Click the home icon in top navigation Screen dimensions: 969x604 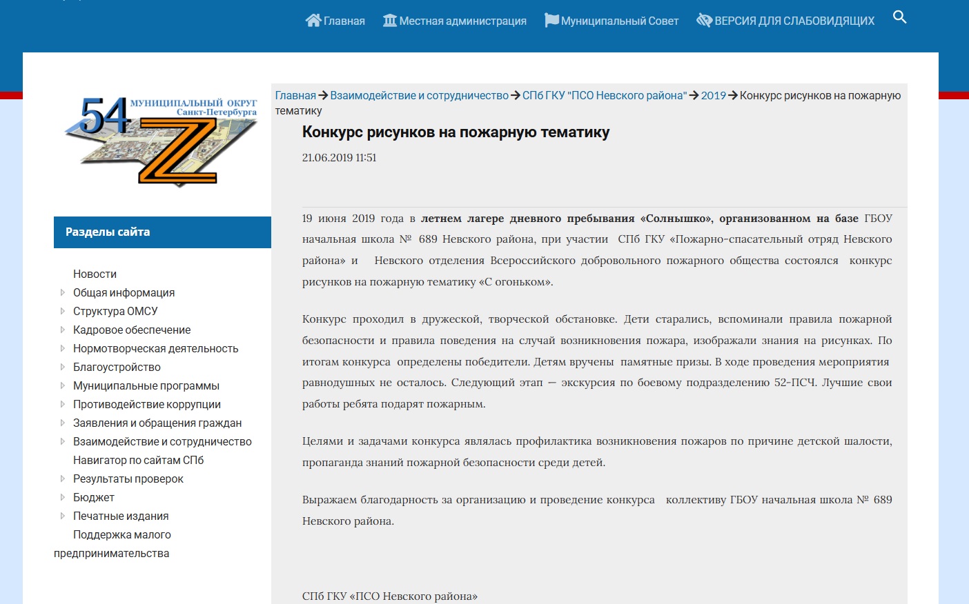[x=314, y=19]
